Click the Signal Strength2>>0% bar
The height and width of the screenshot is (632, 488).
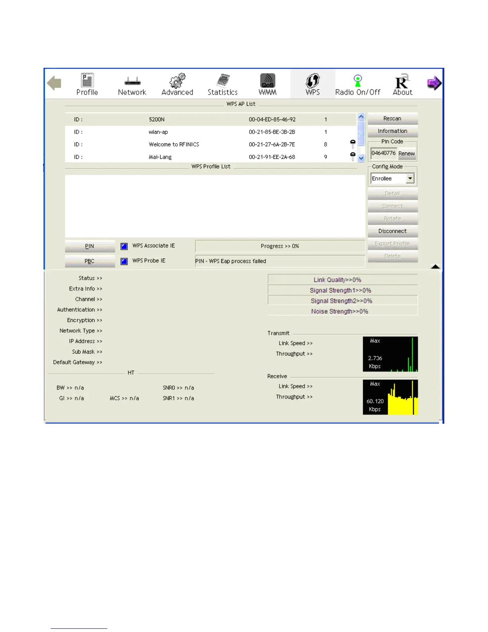click(343, 301)
